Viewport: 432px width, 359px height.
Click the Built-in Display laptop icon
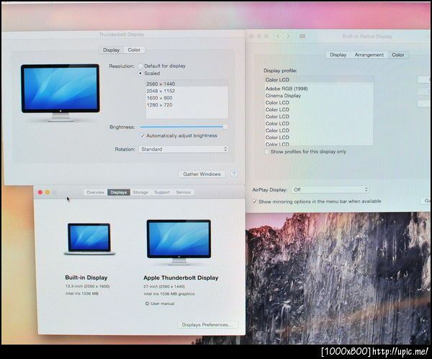coord(89,239)
